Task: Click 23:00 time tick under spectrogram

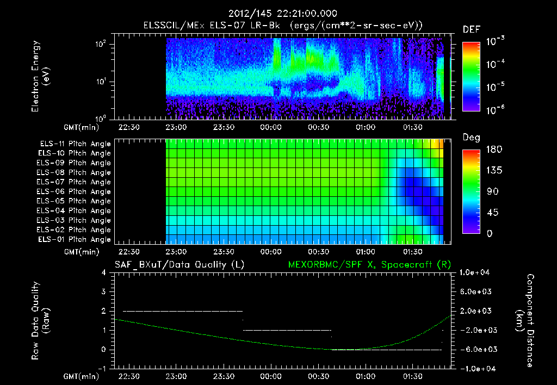Action: coord(176,127)
